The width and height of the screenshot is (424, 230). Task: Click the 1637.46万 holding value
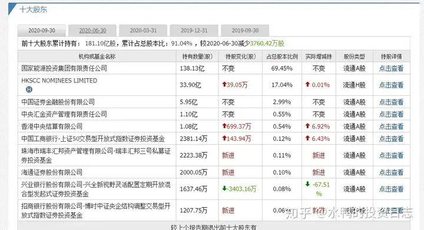click(x=194, y=189)
